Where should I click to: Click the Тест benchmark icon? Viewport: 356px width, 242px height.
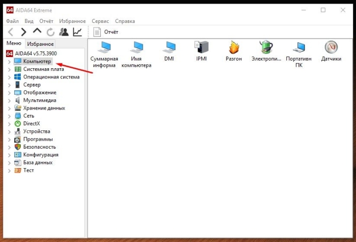[17, 170]
